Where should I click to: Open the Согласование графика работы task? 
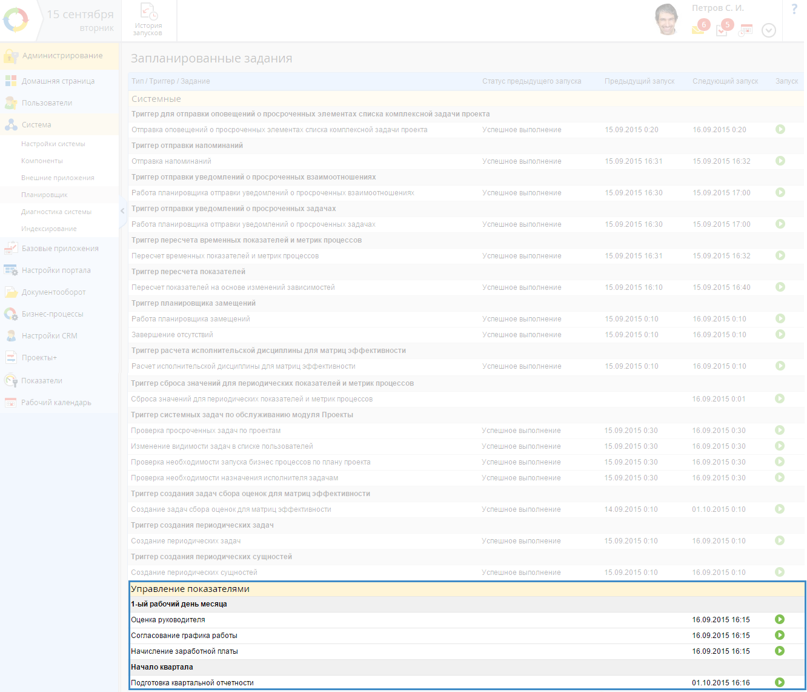(x=184, y=636)
